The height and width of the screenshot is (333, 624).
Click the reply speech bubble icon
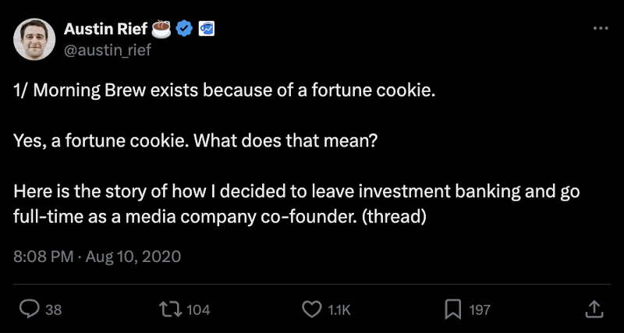(29, 310)
